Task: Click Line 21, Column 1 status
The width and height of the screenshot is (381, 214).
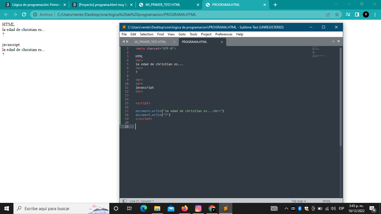Action: (142, 201)
